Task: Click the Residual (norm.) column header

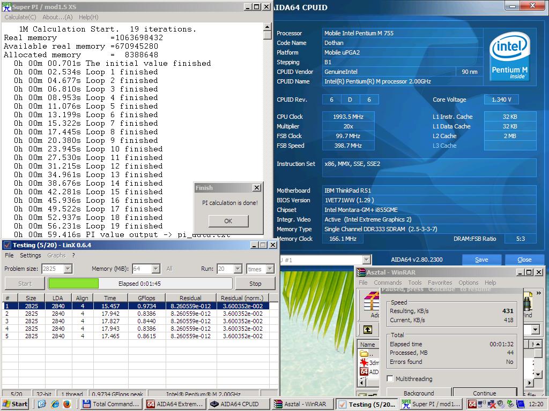Action: [x=242, y=298]
